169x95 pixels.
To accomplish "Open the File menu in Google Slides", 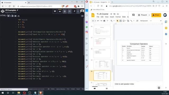I will (x=98, y=17).
